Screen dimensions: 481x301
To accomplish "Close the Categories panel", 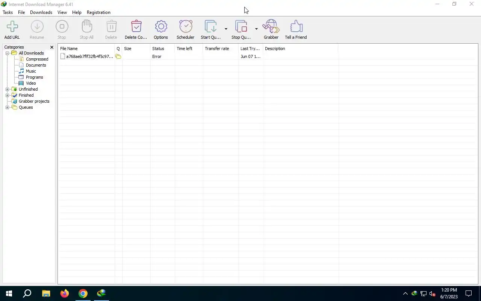I will pos(52,47).
